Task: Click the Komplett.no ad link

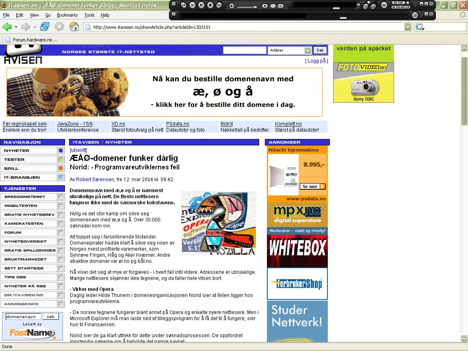Action: pyautogui.click(x=288, y=124)
